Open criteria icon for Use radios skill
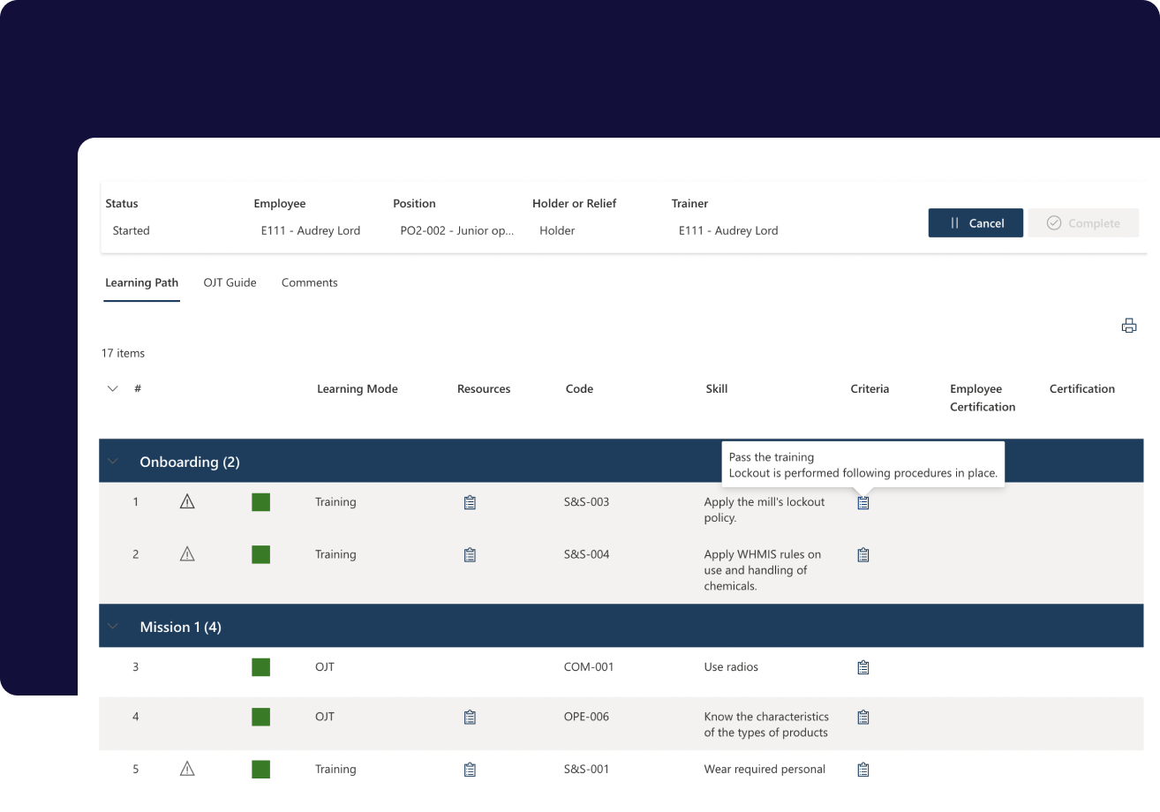This screenshot has height=812, width=1160. click(863, 667)
